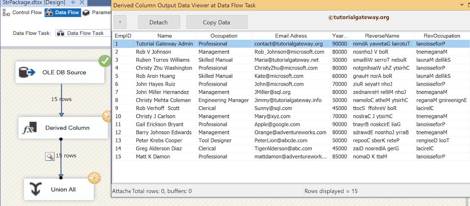
Task: Click the running spinner on Union All
Action: tap(94, 178)
